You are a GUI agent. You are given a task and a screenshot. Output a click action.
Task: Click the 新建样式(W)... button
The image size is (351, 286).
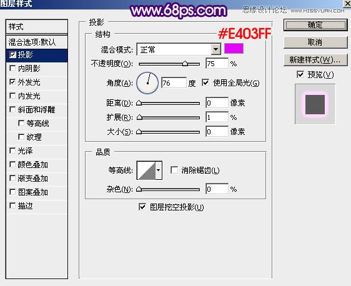(315, 60)
